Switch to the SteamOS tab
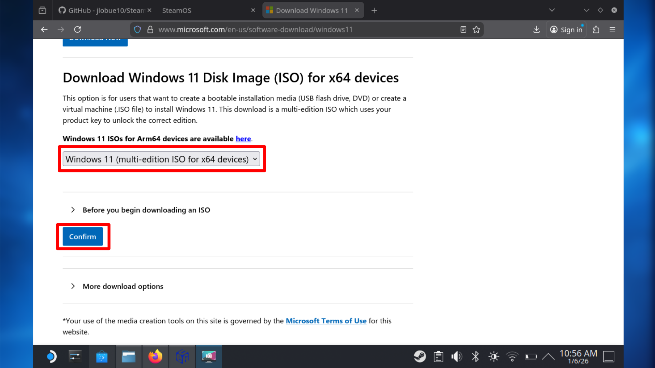Screen dimensions: 655x368 [x=177, y=10]
